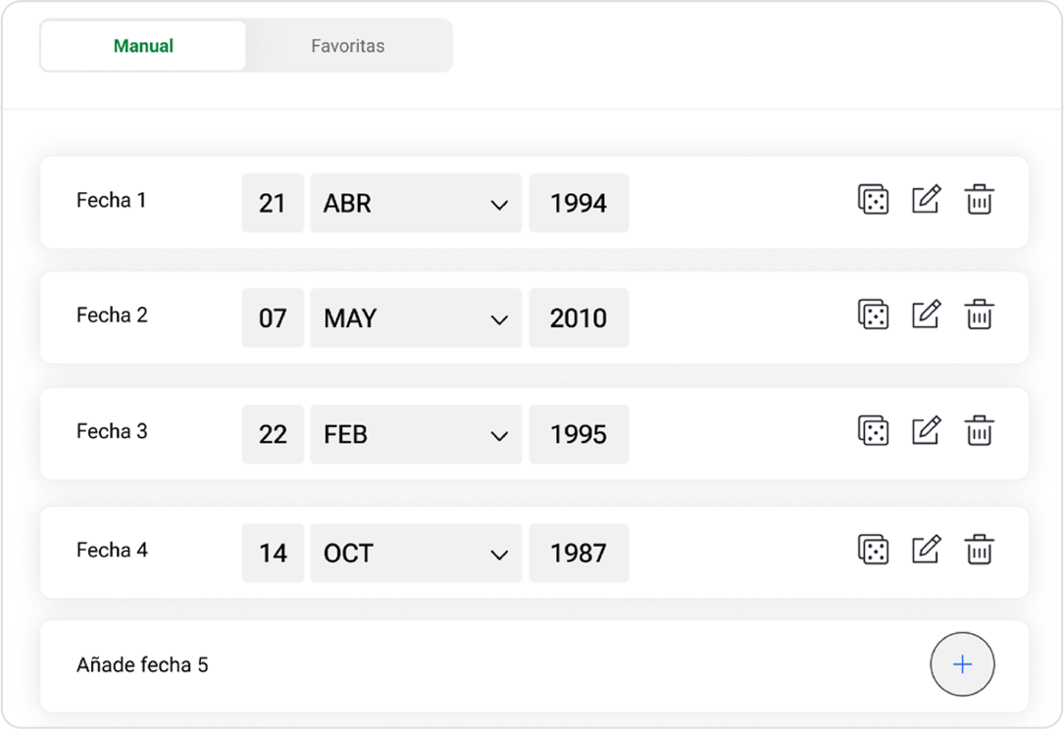
Task: Delete Fecha 1 using the trash icon
Action: pos(979,200)
